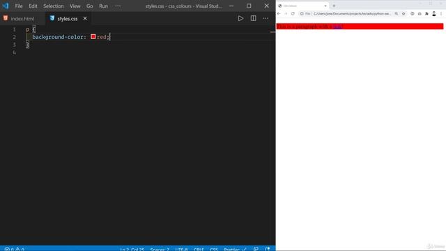Open errors and warnings count in status bar
446x251 pixels.
(x=14, y=249)
